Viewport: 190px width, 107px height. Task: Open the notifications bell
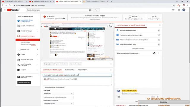[x=179, y=10]
